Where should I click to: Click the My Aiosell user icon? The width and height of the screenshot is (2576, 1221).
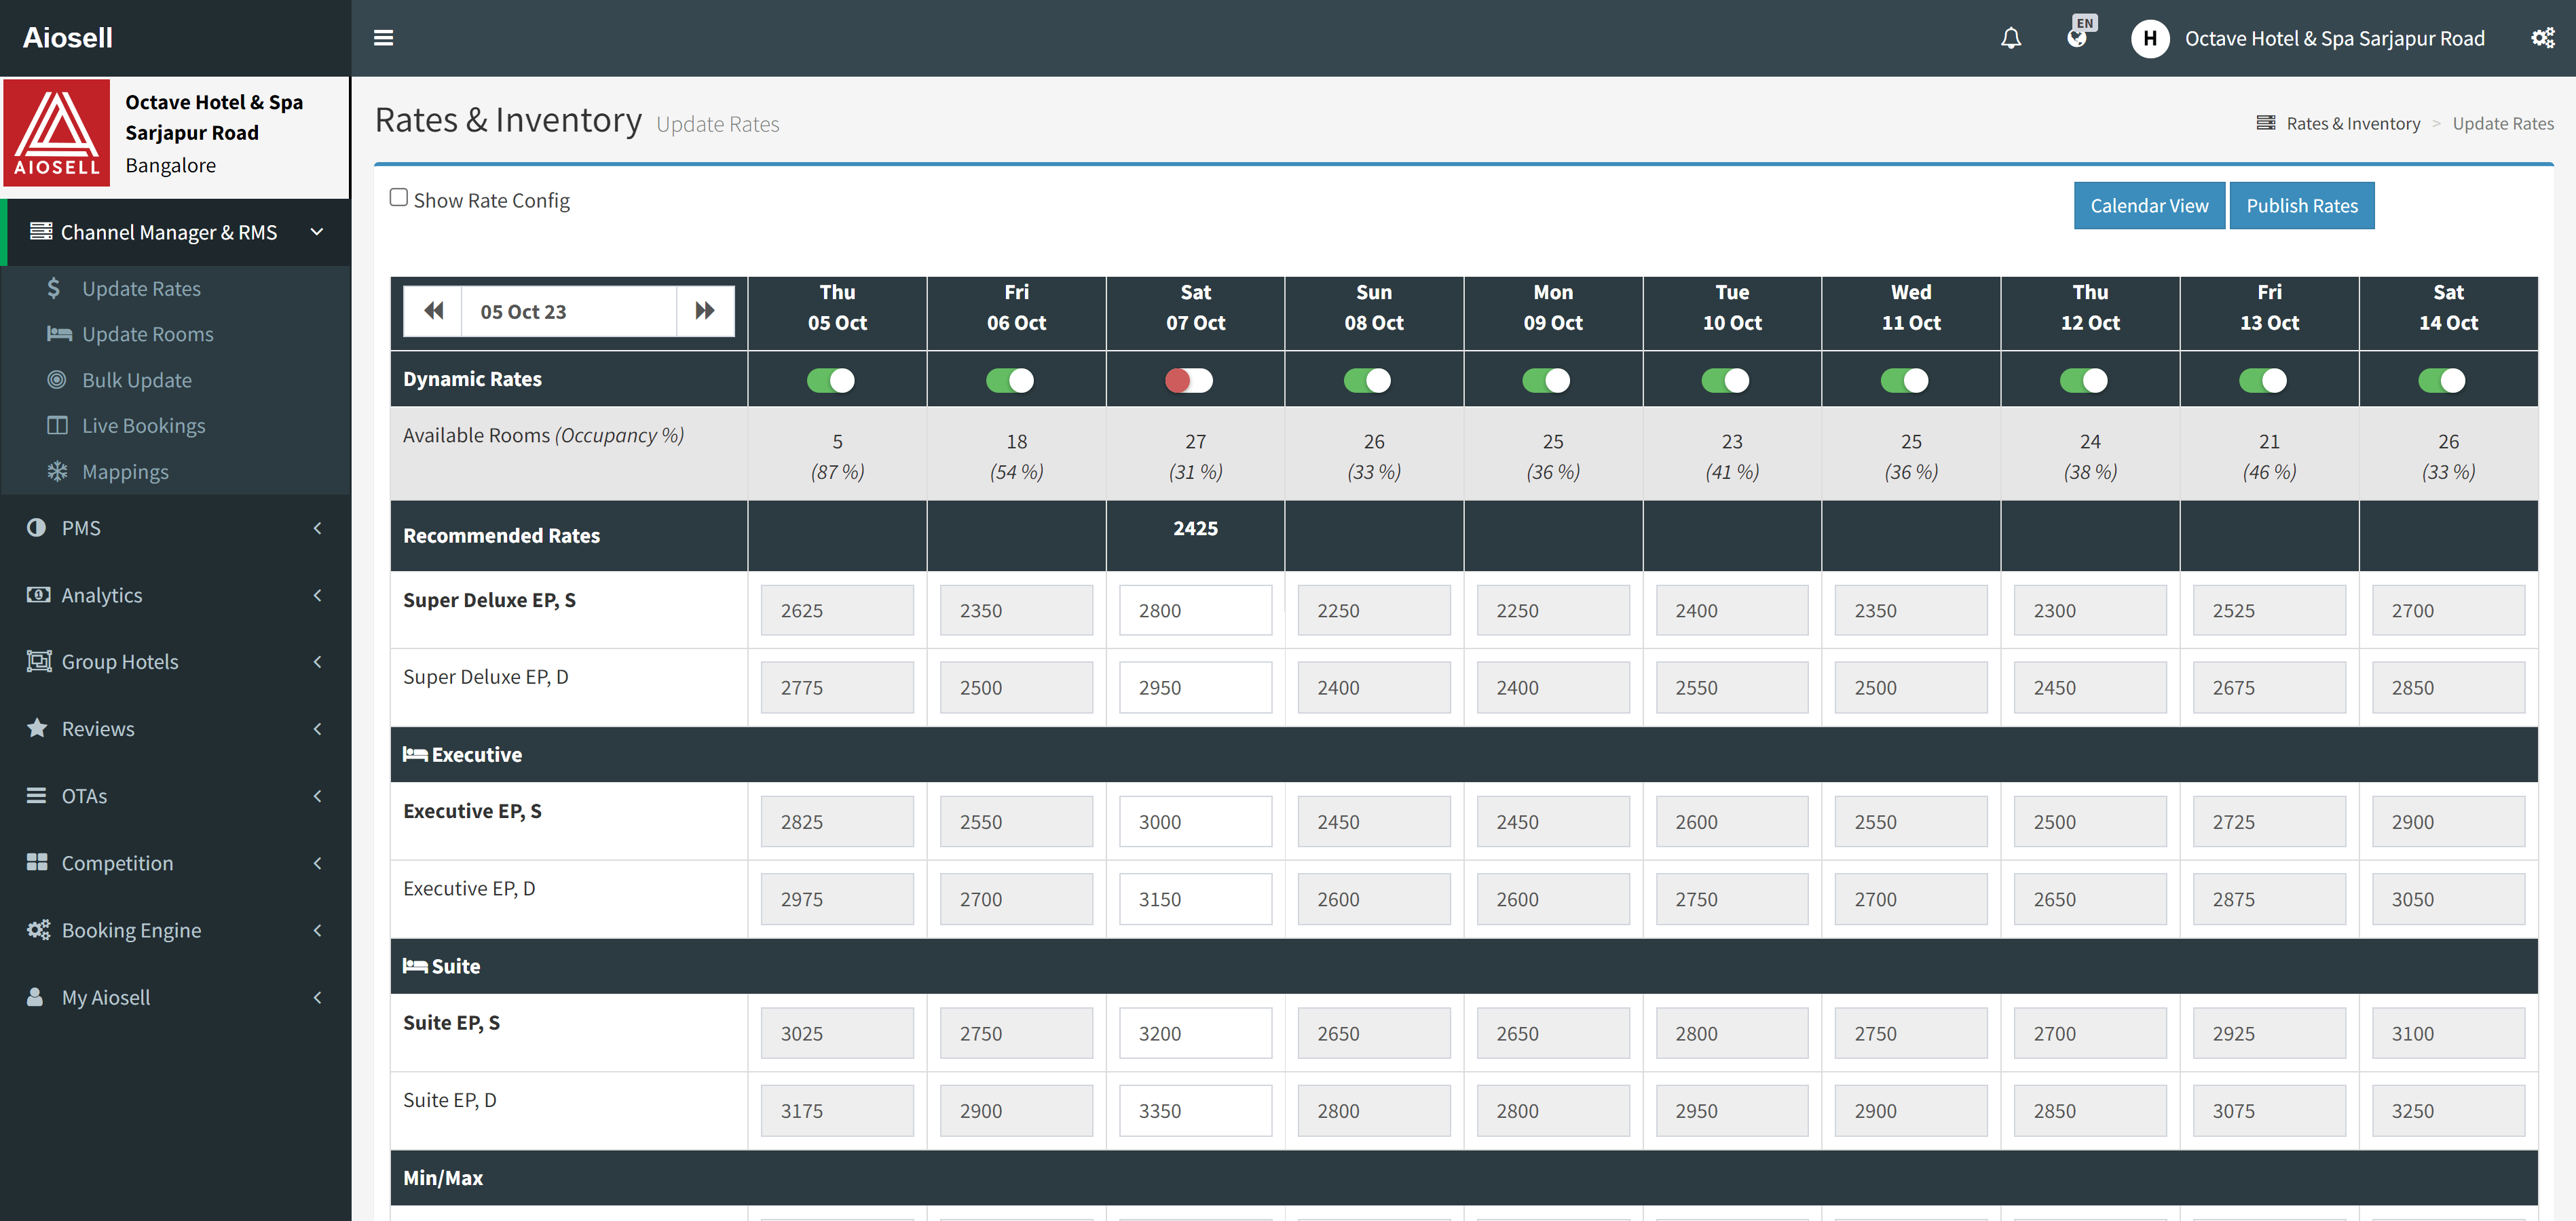[35, 996]
